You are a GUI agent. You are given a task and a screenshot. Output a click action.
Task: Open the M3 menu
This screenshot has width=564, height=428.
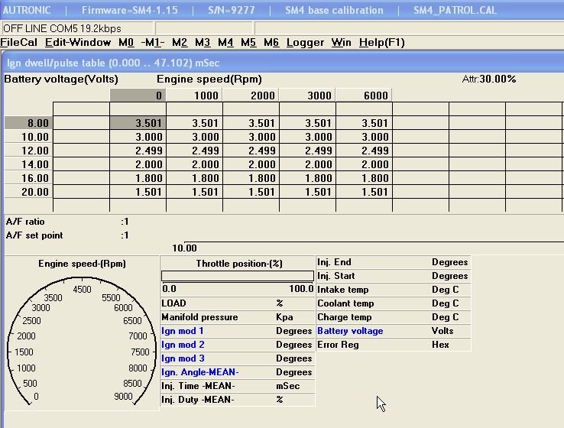point(203,43)
